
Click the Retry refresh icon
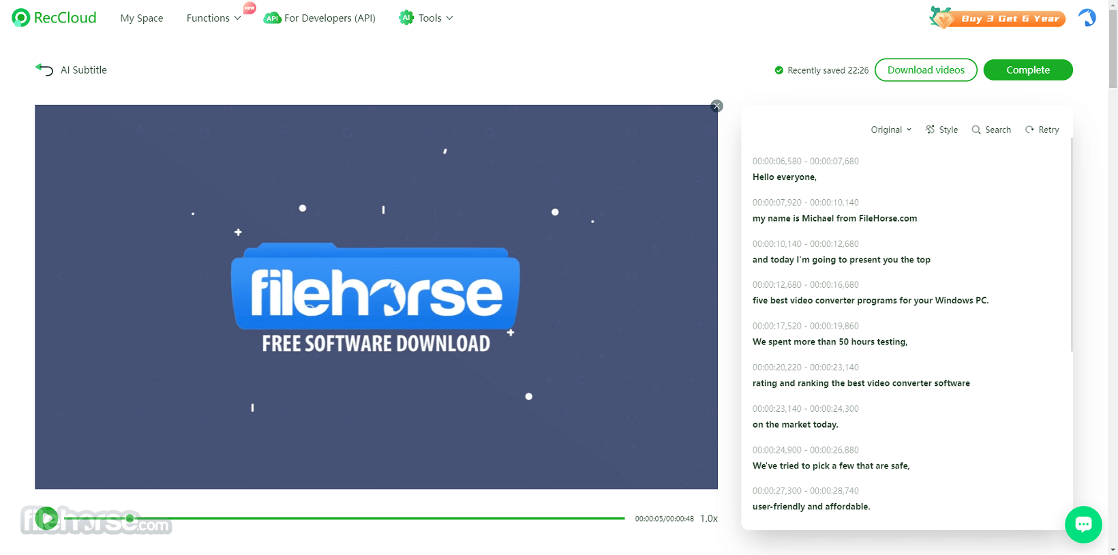point(1029,130)
